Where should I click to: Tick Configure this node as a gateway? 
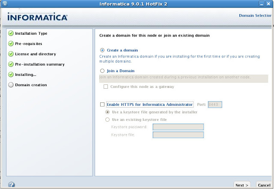pyautogui.click(x=106, y=87)
